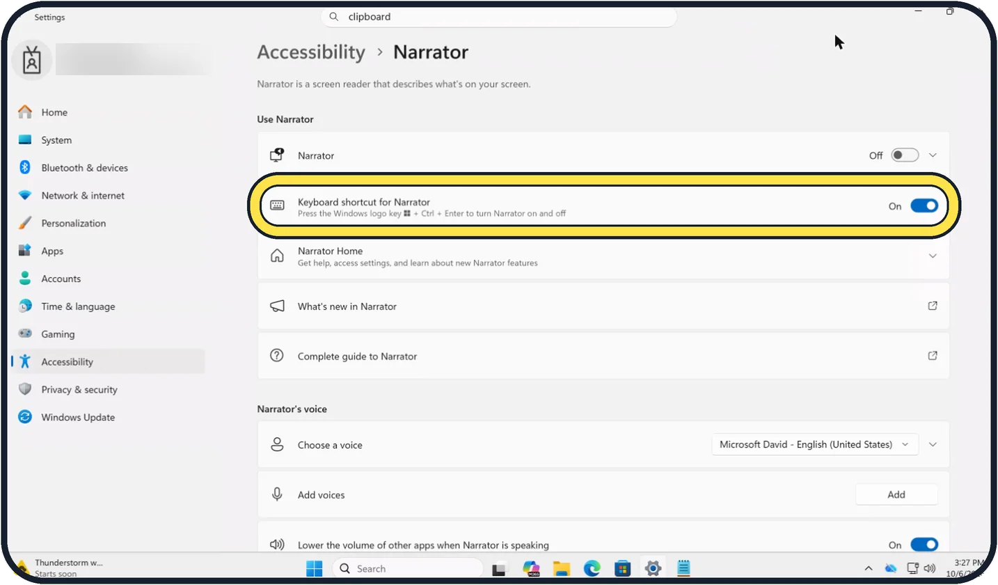
Task: Click the taskbar Search box
Action: [x=408, y=568]
